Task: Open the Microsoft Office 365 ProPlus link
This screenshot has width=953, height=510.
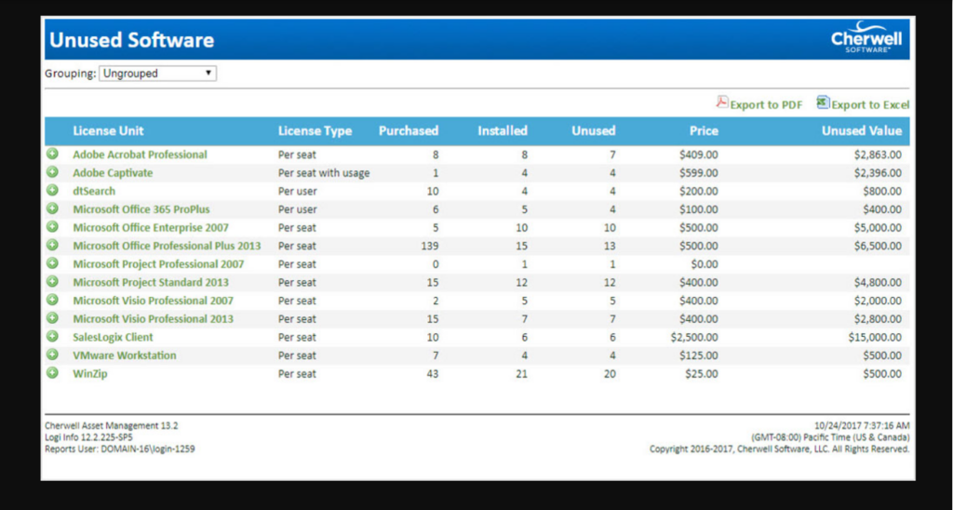Action: pos(141,209)
